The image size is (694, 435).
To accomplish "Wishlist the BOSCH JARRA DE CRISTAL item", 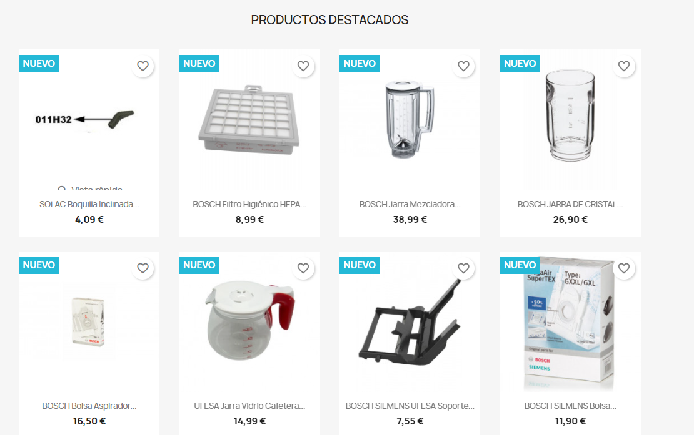I will coord(624,66).
